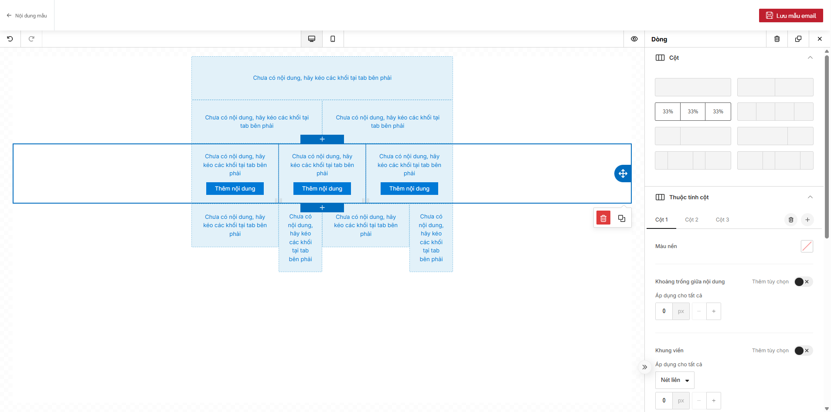The image size is (831, 412).
Task: Click the redo arrow icon
Action: [x=31, y=39]
